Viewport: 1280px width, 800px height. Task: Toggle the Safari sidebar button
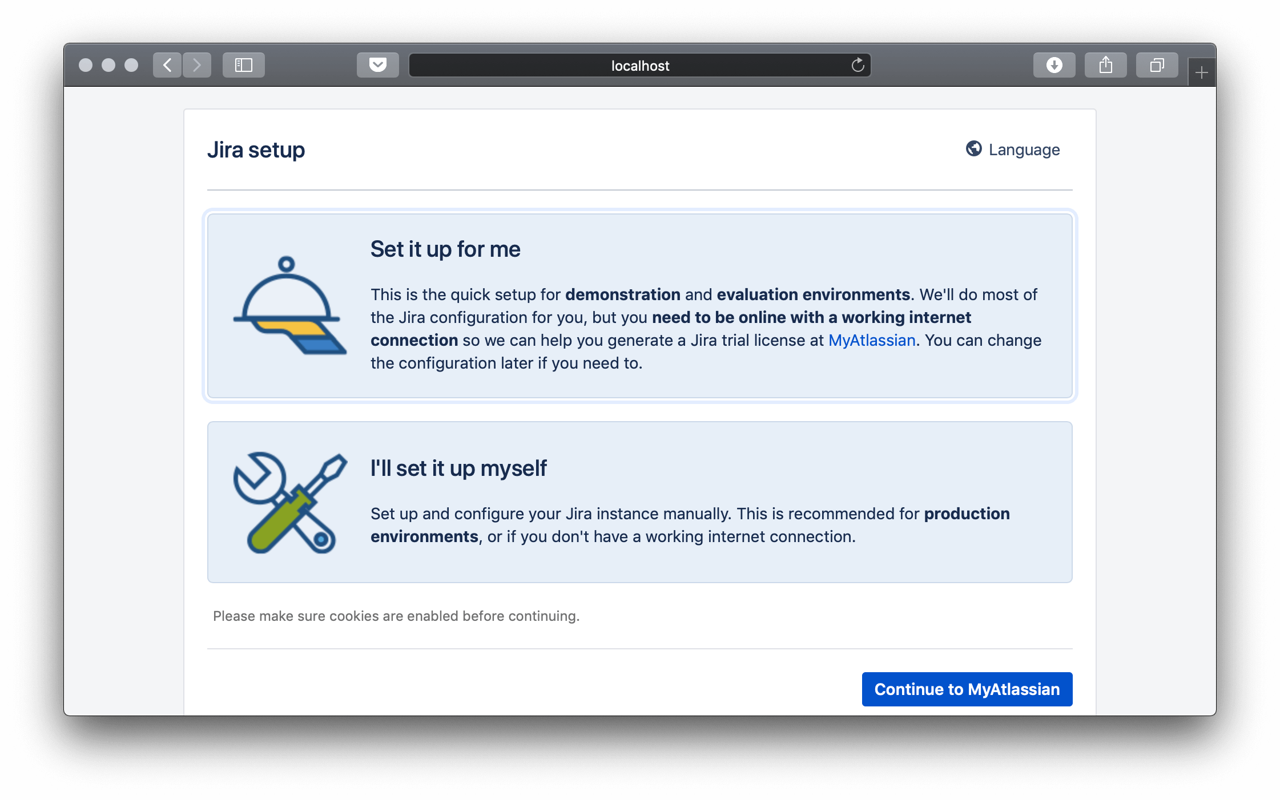click(x=244, y=65)
